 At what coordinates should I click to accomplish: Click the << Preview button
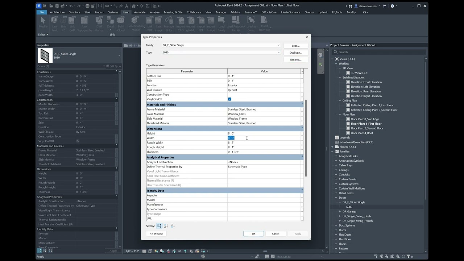156,234
